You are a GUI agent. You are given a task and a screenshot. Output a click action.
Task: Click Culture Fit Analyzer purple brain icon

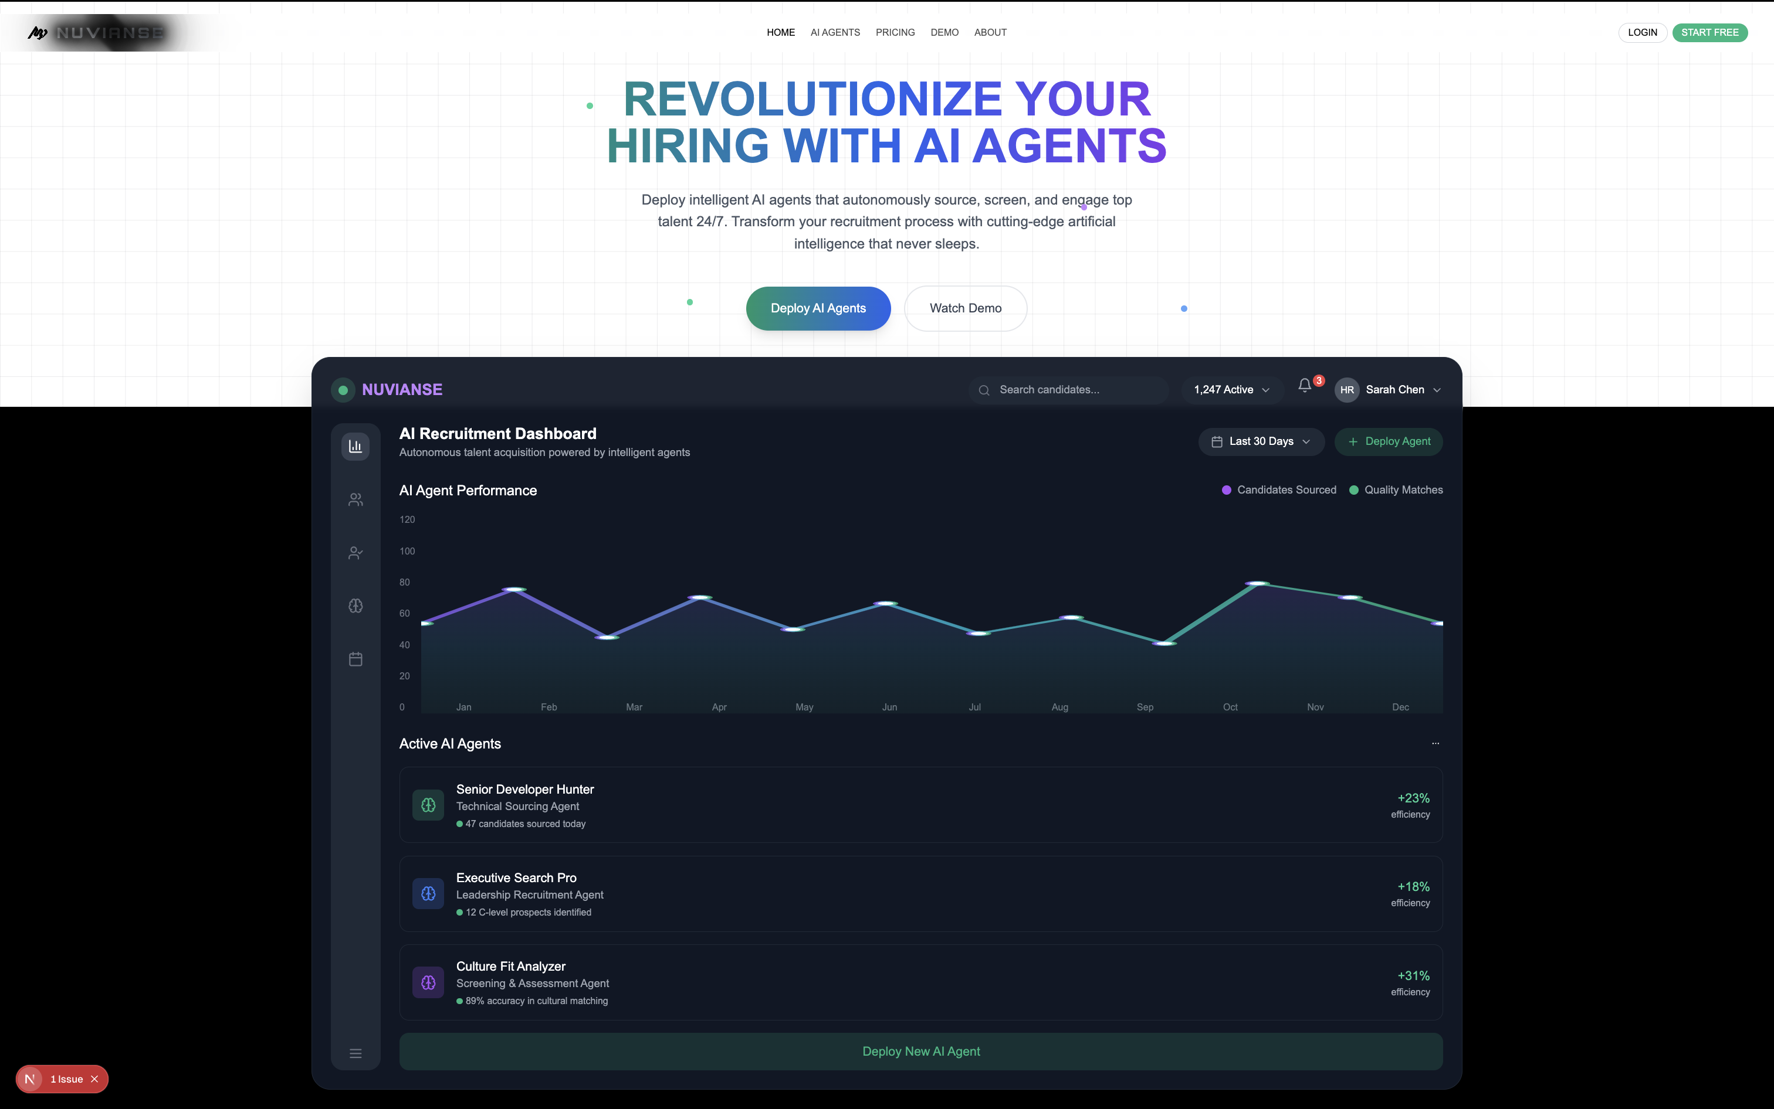click(428, 983)
